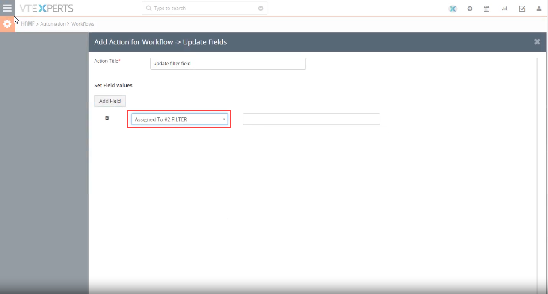Open the calendar icon in header
This screenshot has width=548, height=294.
coord(486,9)
